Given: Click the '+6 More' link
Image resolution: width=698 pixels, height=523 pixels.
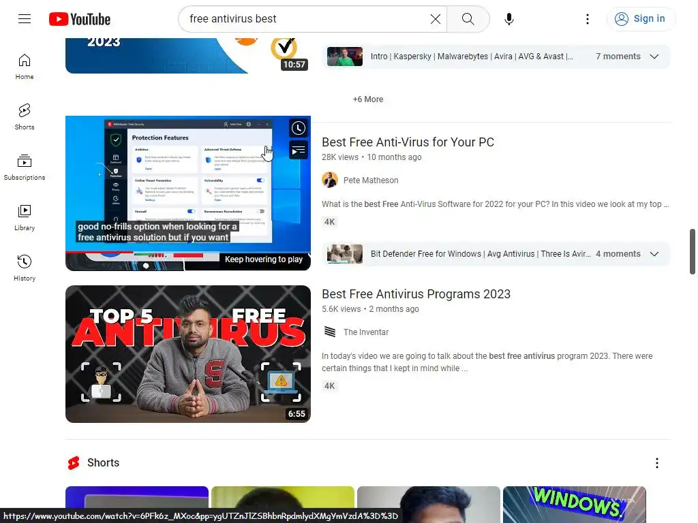Looking at the screenshot, I should click(367, 99).
